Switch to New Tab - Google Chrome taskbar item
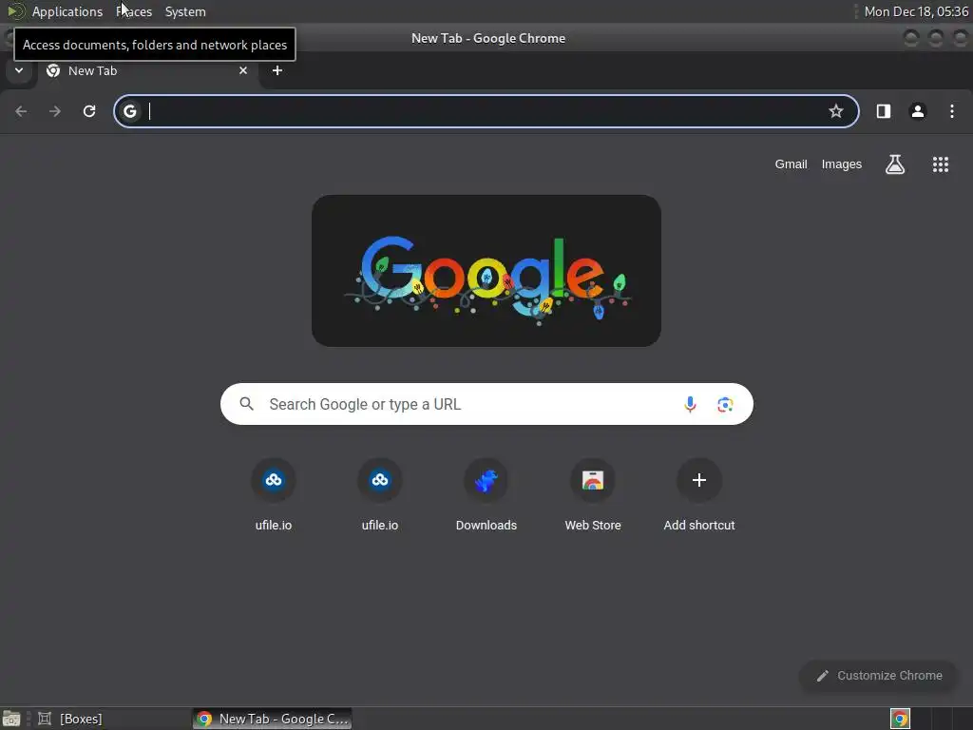Screen dimensions: 973x730 (273, 719)
